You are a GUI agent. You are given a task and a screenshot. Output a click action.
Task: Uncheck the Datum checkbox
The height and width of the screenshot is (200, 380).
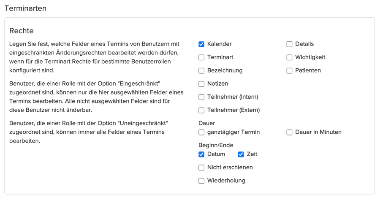tap(201, 154)
